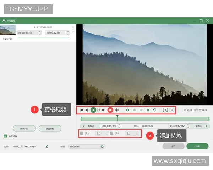Image resolution: width=213 pixels, height=170 pixels.
Task: Click the pencil icon to rename file
Action: tap(47, 146)
